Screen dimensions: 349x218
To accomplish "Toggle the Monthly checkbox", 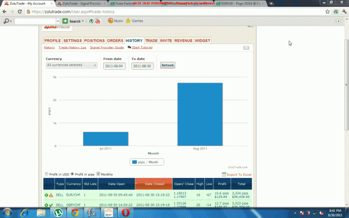I will tap(98, 174).
